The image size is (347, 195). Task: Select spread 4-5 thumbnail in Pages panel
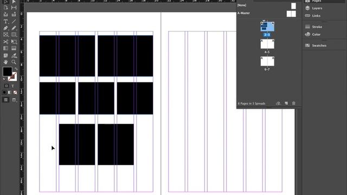267,44
